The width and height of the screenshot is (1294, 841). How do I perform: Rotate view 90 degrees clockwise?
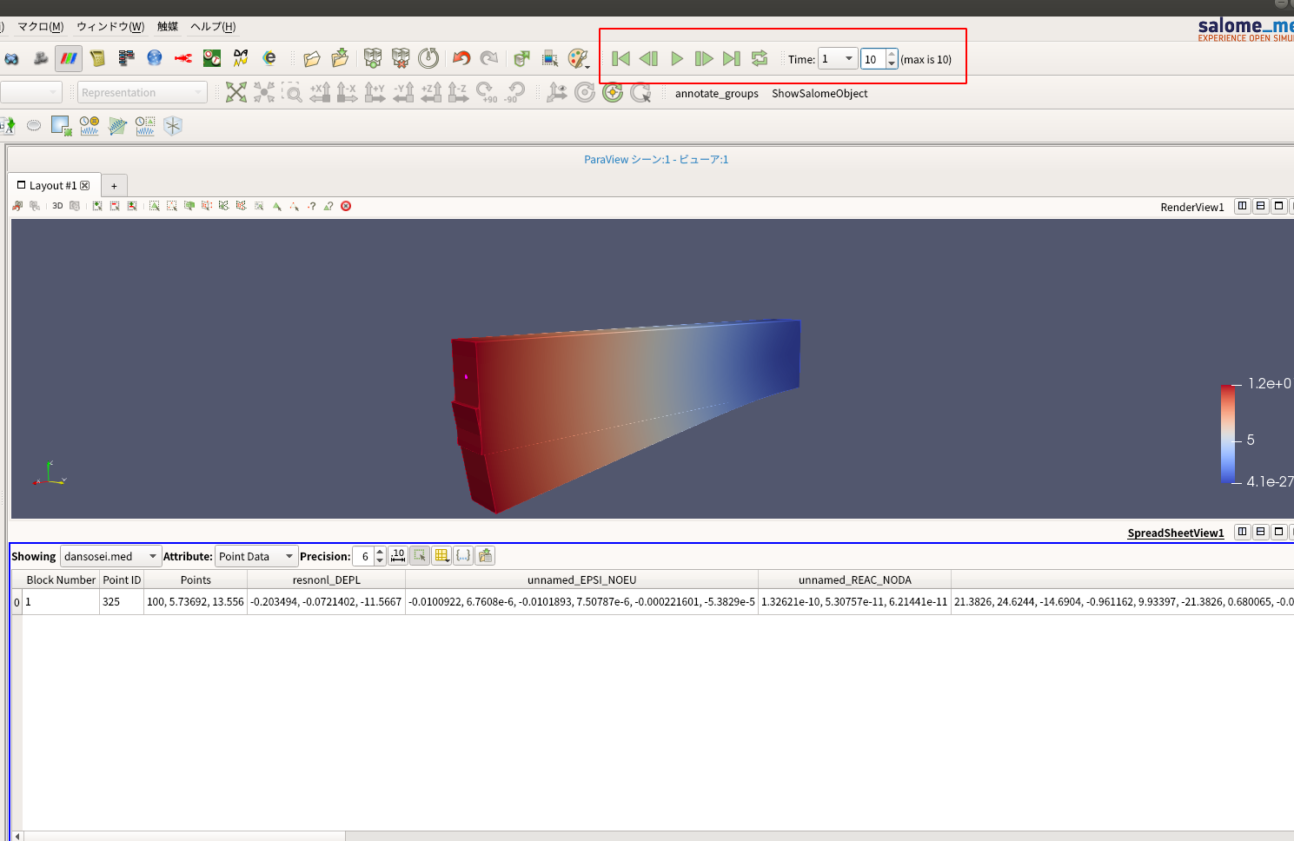pos(487,92)
